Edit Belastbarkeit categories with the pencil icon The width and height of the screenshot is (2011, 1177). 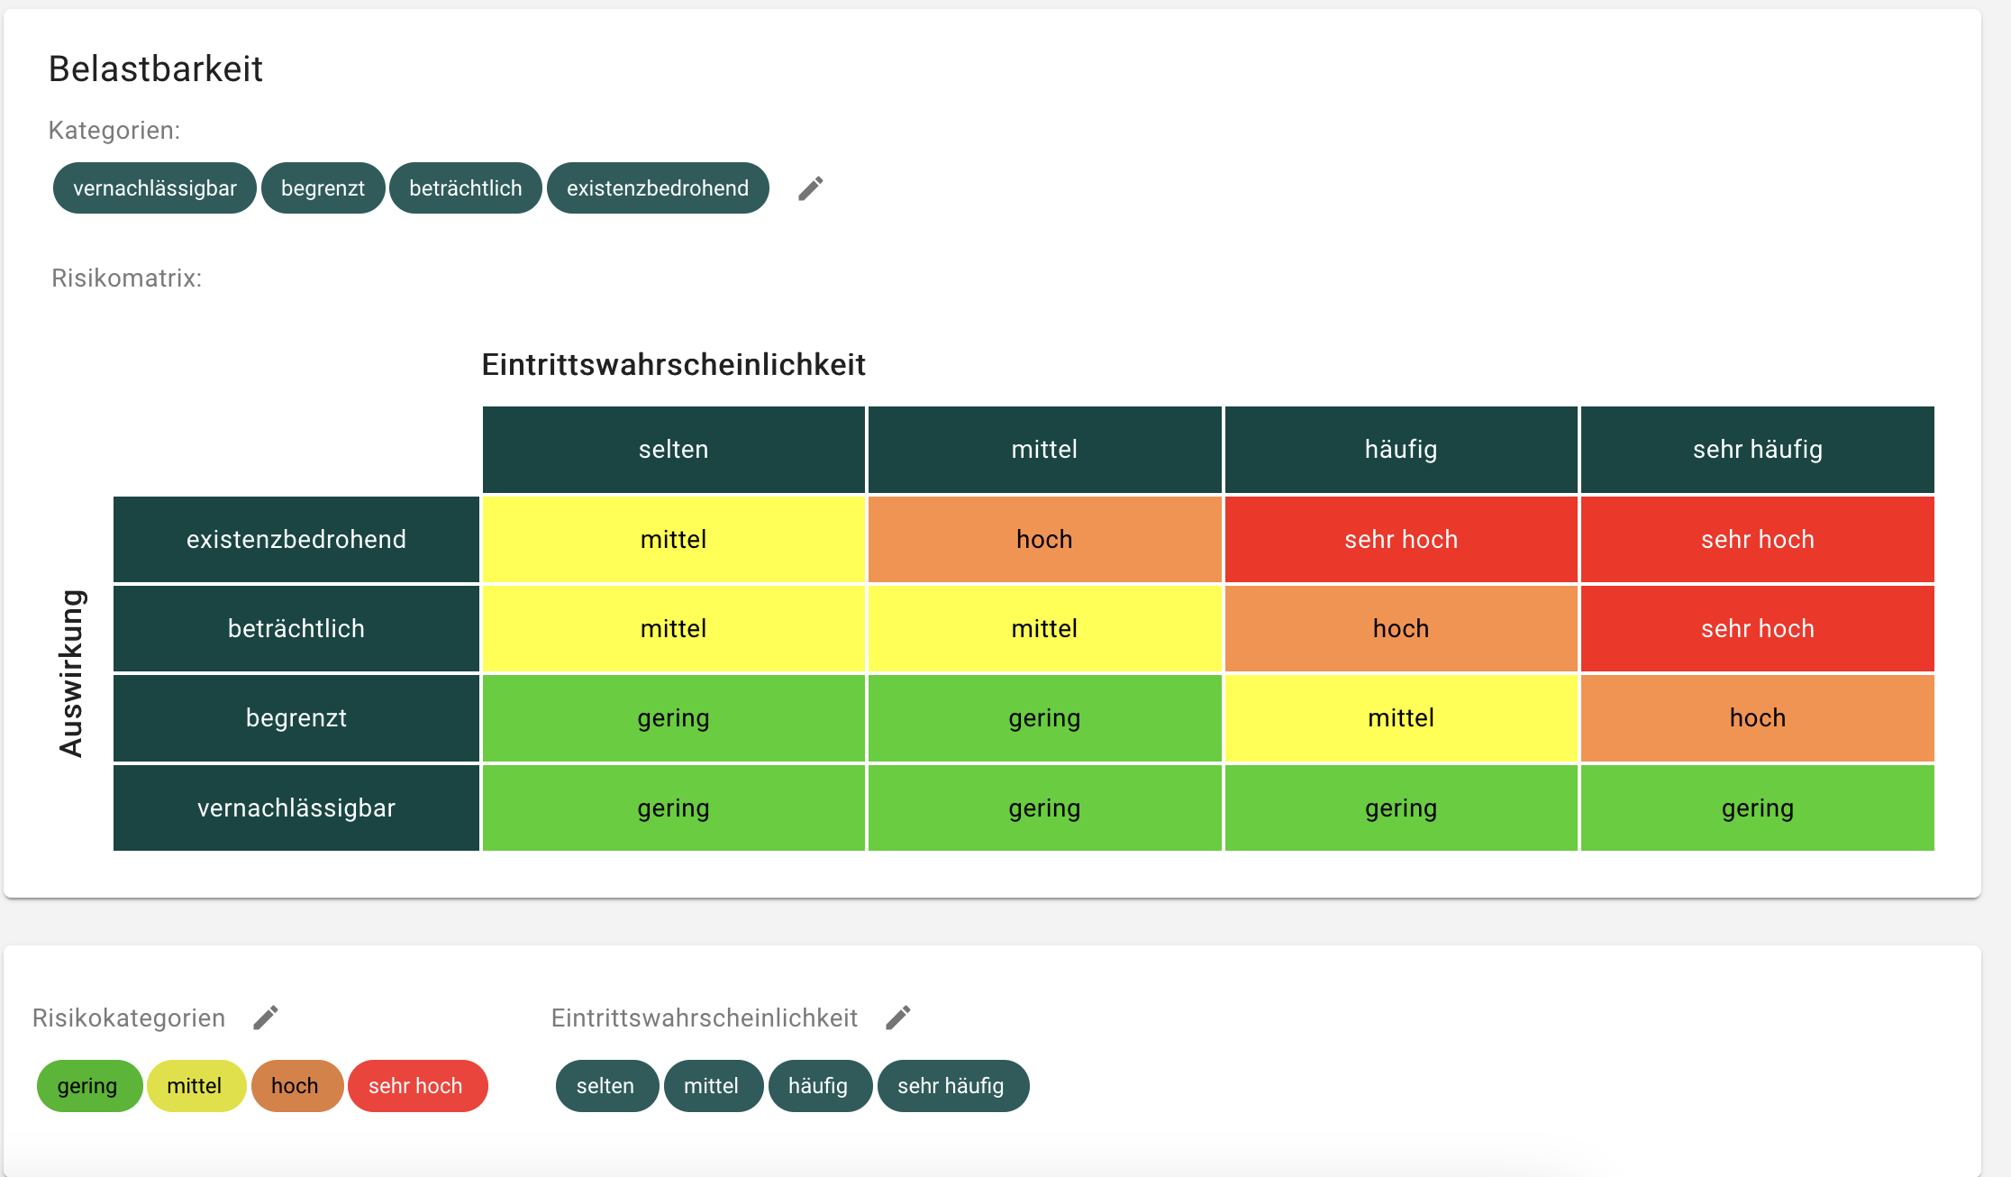click(x=810, y=188)
